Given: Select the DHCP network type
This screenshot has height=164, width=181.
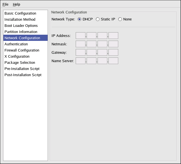Looking at the screenshot, I should point(80,19).
